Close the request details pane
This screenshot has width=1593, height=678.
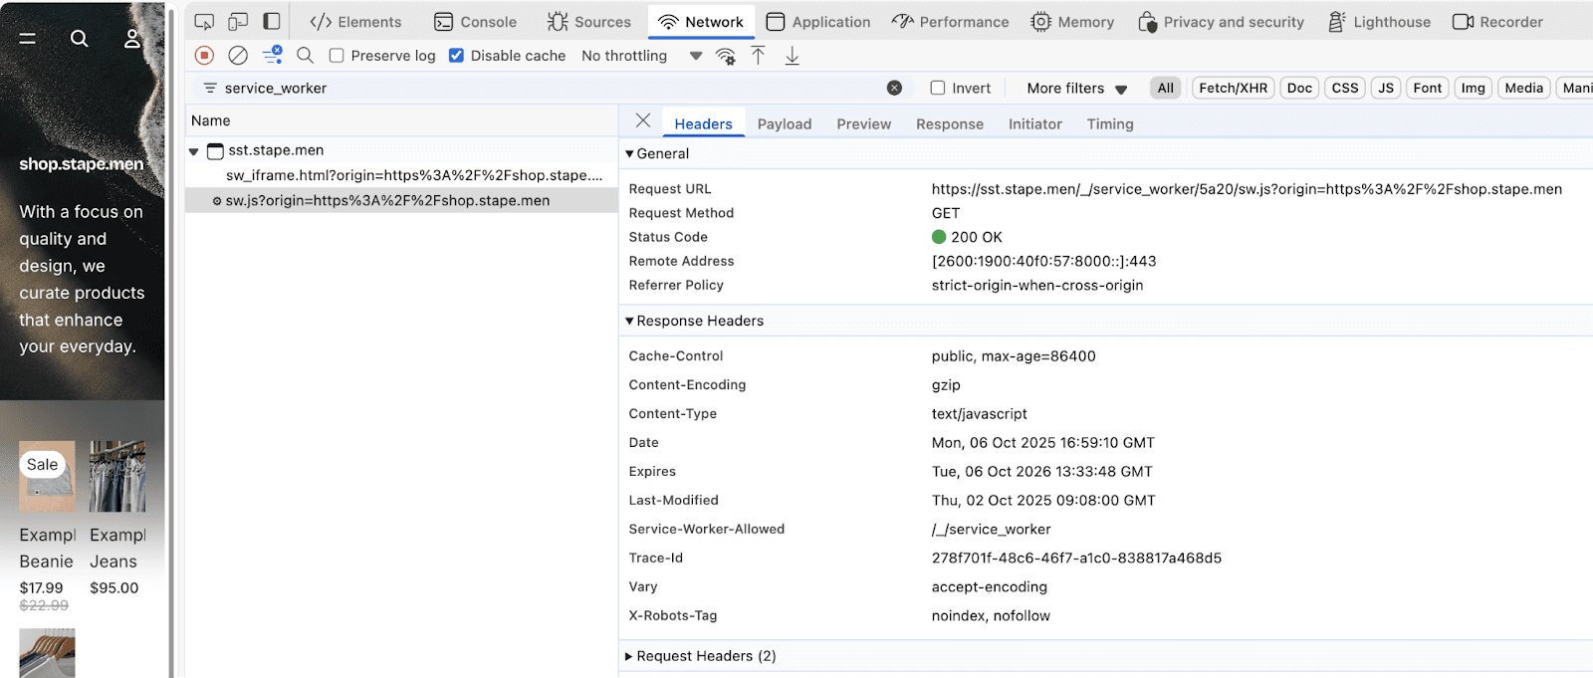tap(643, 120)
